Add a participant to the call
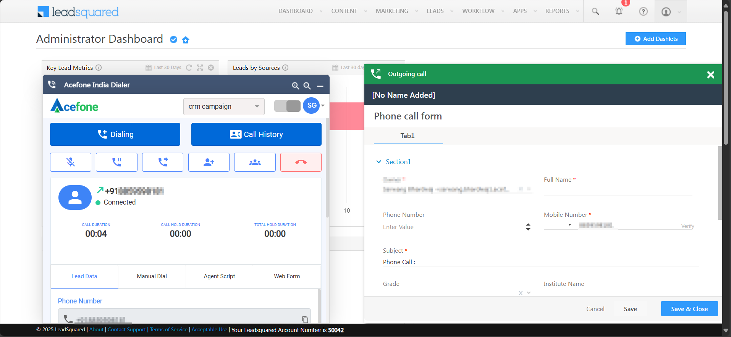 coord(209,162)
